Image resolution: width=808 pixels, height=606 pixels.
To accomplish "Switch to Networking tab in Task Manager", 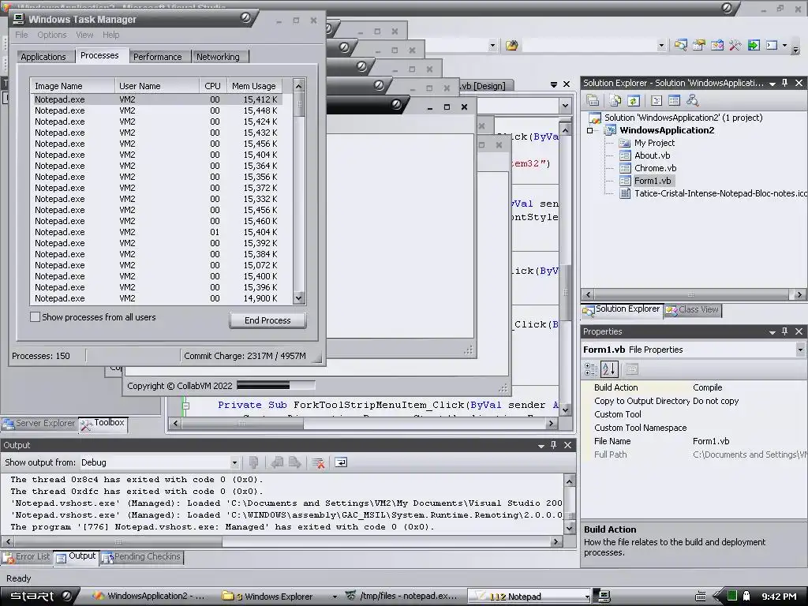I will click(218, 57).
